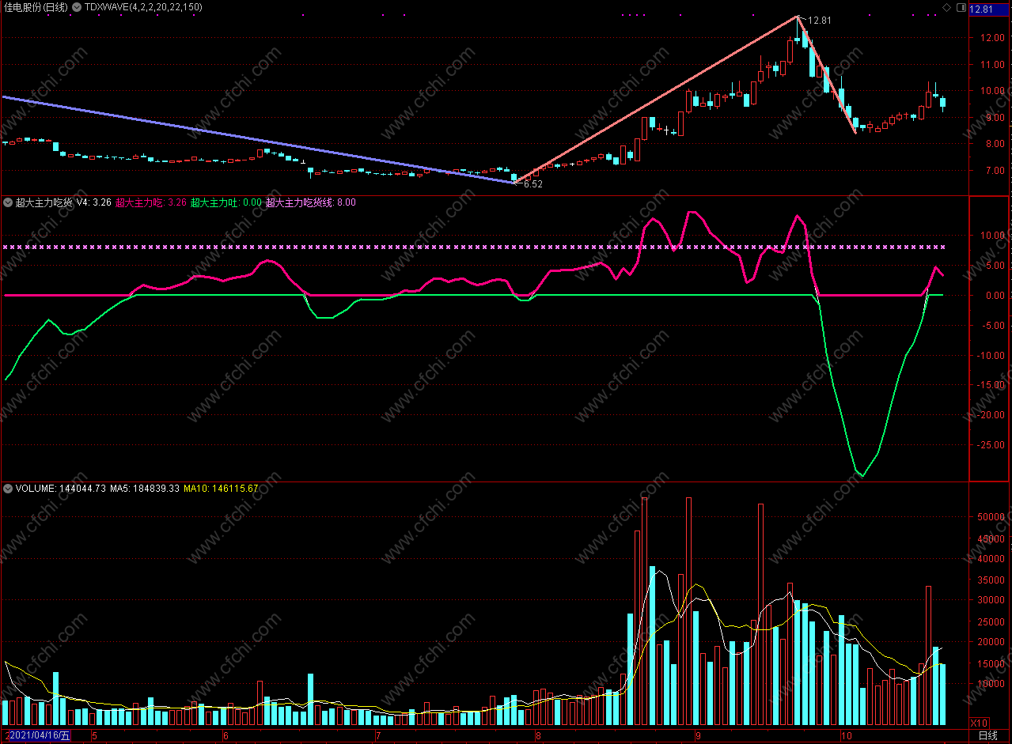Click month 8 on the time axis

tap(538, 736)
